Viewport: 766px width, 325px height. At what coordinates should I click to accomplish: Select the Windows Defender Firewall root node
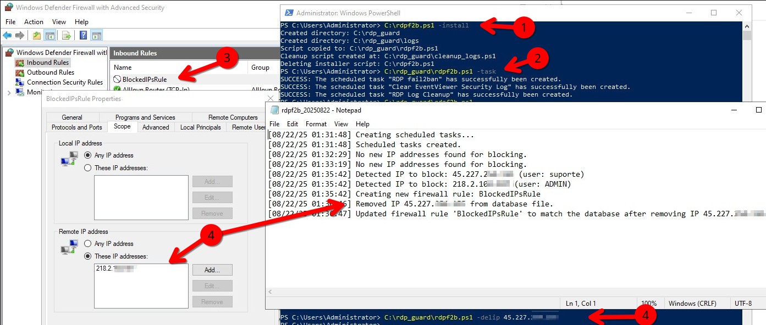57,53
